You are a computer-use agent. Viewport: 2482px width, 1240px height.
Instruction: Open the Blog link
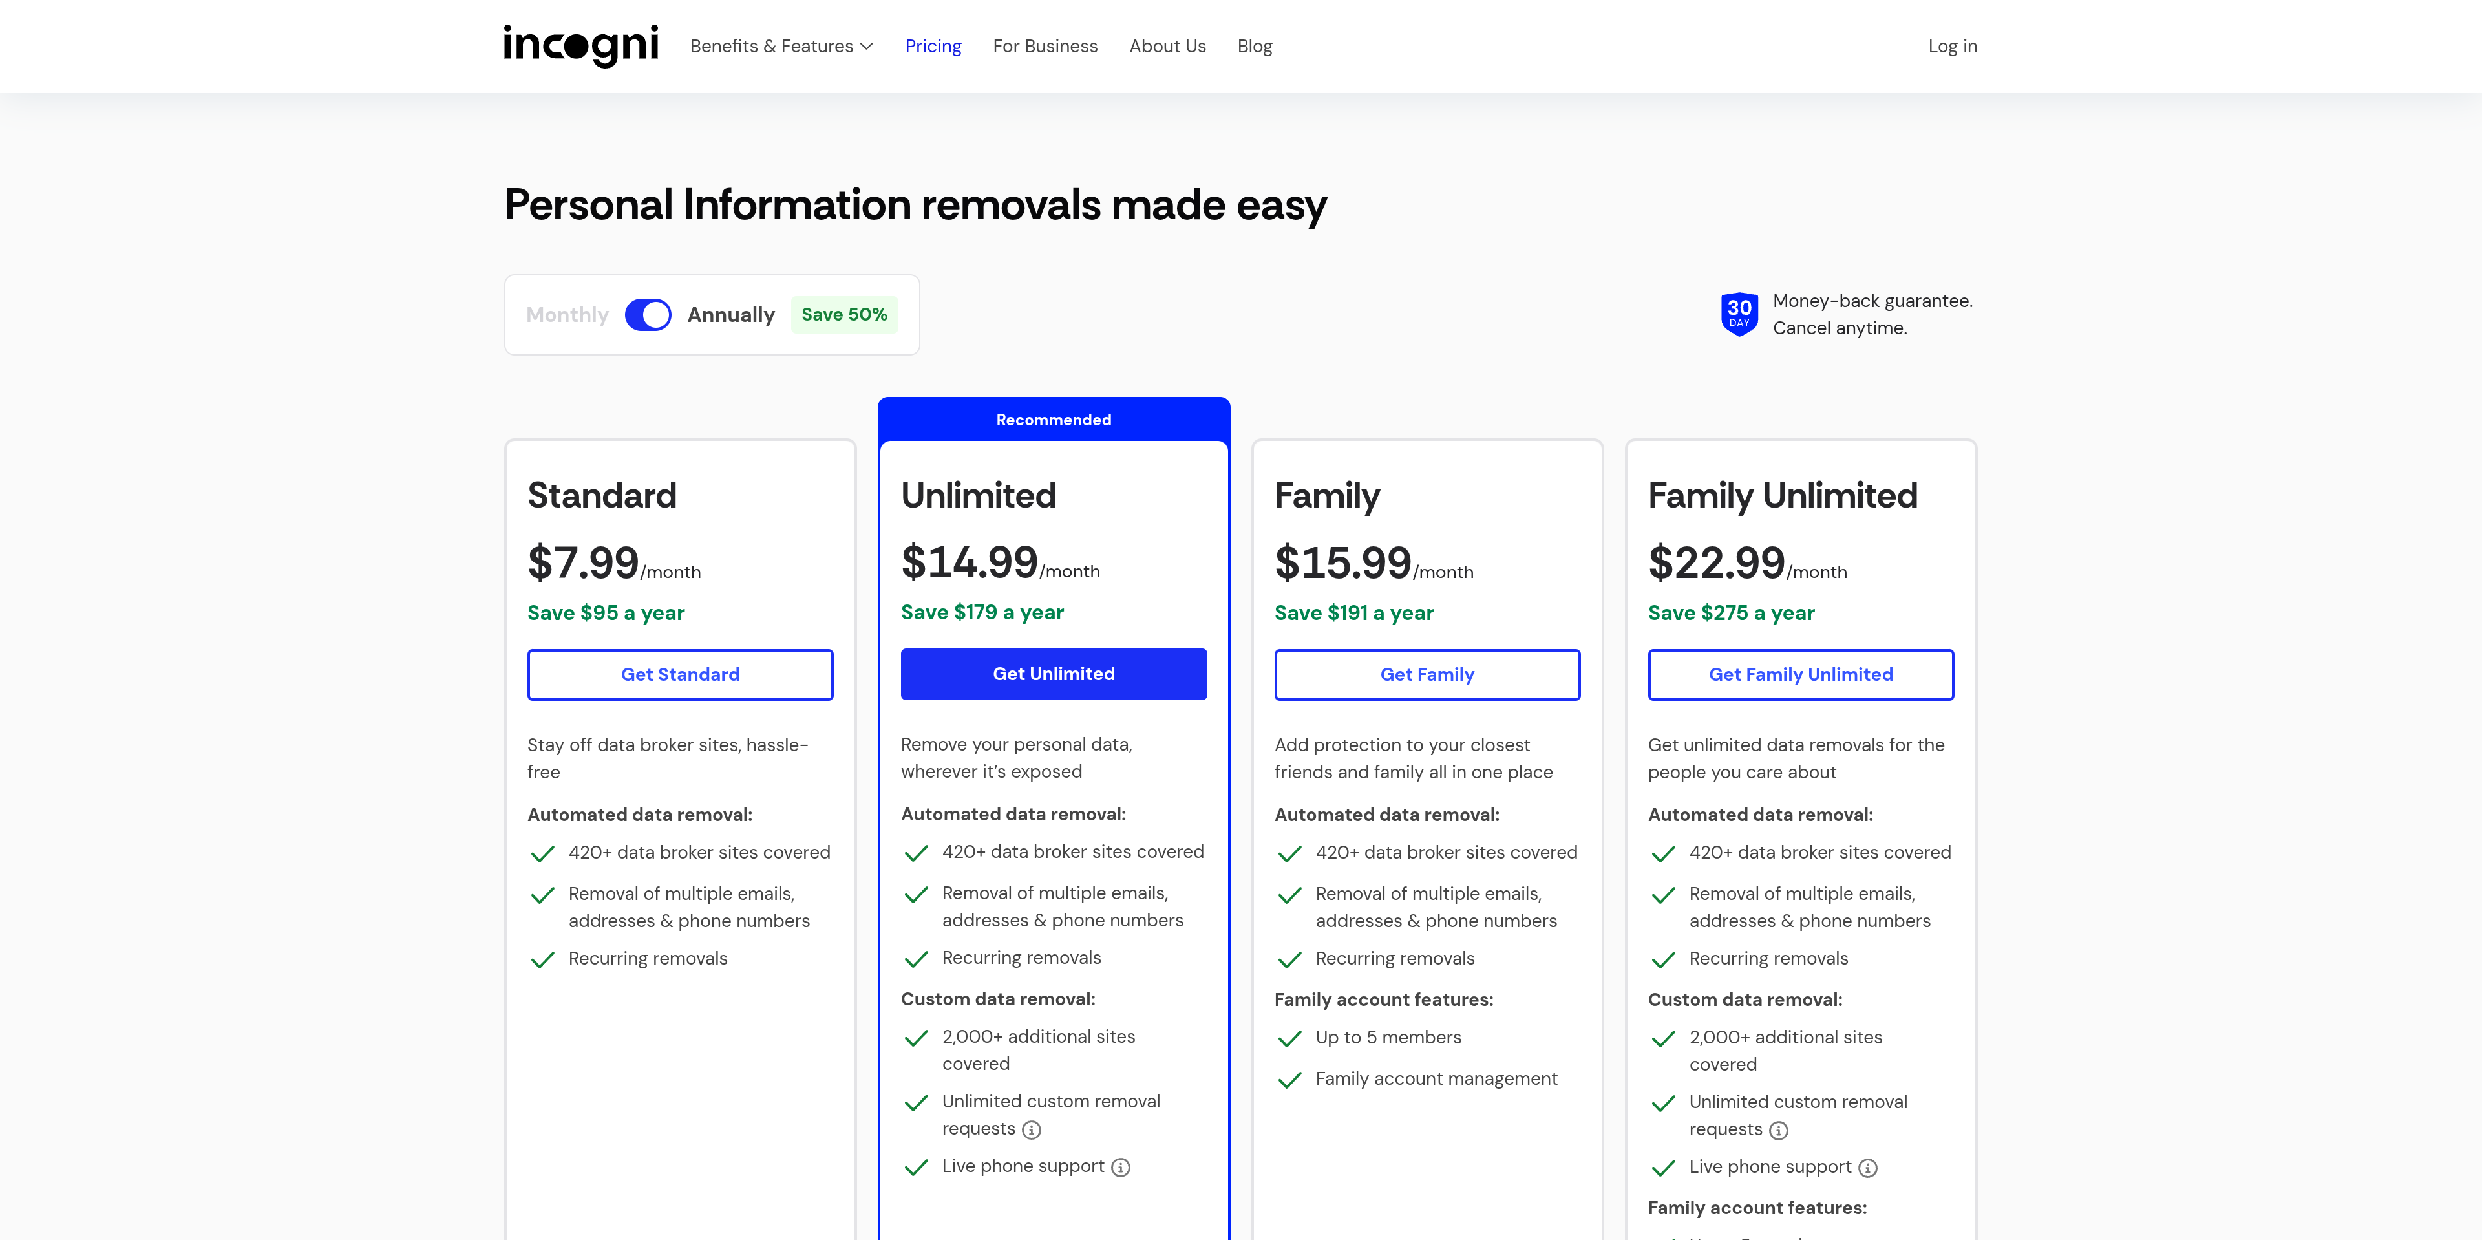click(1255, 47)
